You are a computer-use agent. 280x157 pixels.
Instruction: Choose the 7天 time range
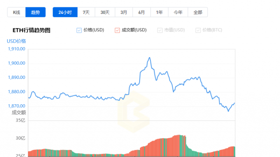[86, 12]
